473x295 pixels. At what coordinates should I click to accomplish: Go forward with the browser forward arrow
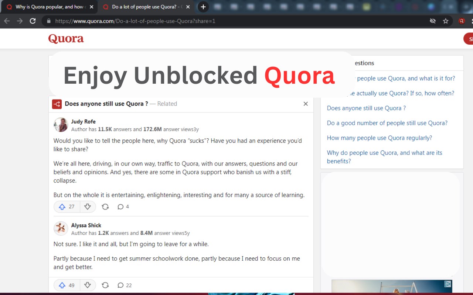tap(20, 21)
